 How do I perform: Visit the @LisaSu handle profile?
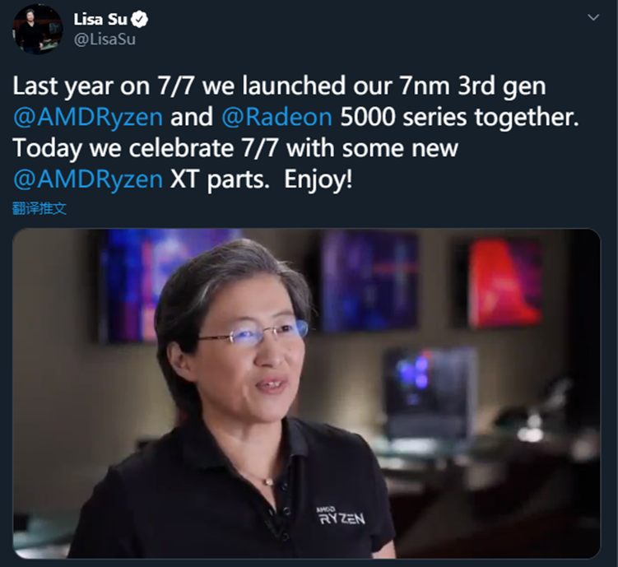tap(105, 40)
